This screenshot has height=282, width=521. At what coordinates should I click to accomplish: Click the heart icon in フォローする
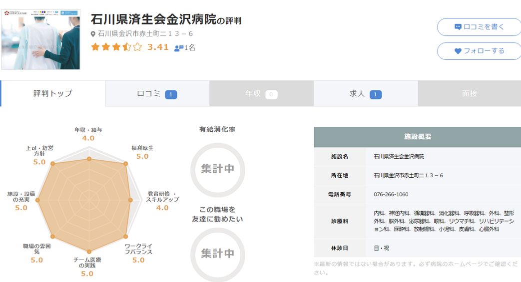pos(458,51)
